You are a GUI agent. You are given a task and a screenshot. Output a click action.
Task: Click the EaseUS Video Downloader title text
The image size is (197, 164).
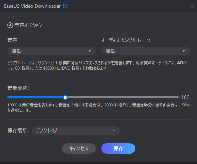tap(32, 6)
